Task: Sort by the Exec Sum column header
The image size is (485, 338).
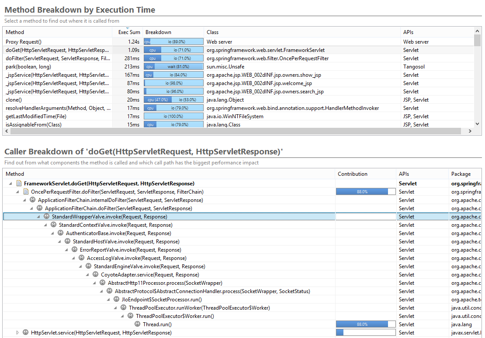Action: pos(129,32)
